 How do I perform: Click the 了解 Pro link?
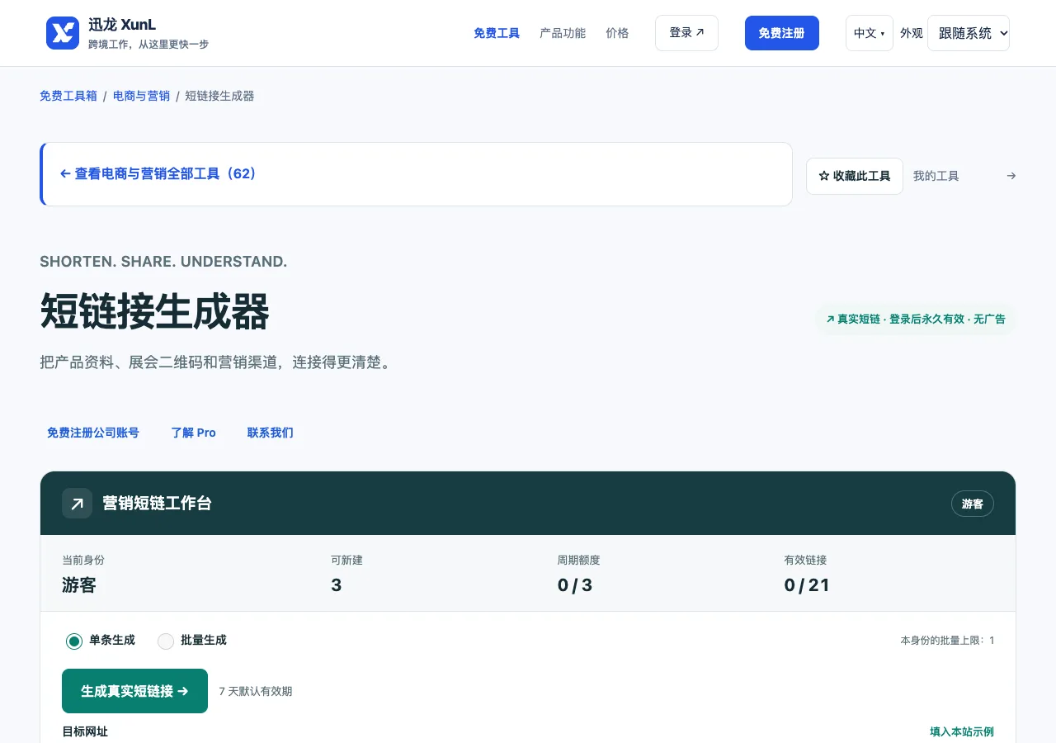coord(194,433)
